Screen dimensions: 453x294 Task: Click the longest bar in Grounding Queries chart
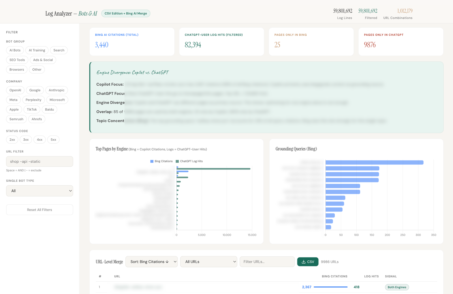374,162
